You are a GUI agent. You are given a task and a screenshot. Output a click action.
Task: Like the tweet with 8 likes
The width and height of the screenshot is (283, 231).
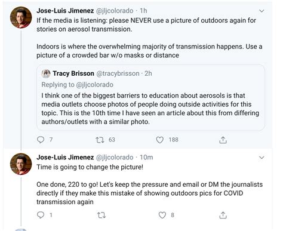point(162,215)
